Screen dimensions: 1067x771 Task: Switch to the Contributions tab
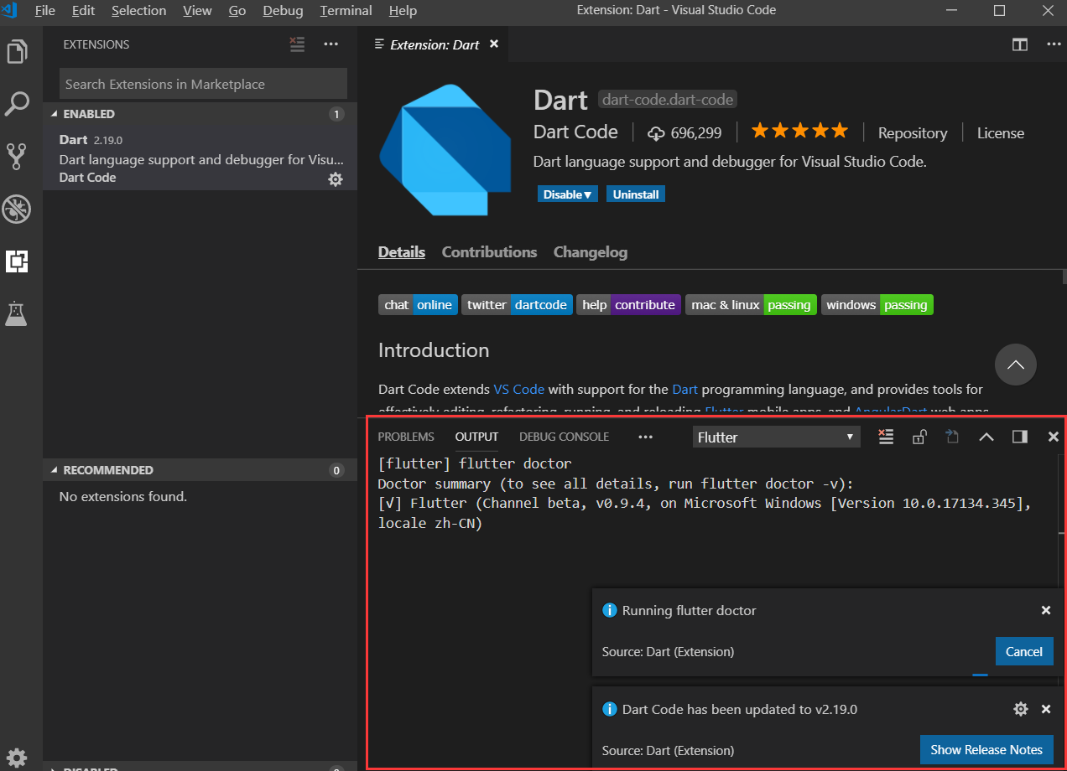pyautogui.click(x=489, y=252)
